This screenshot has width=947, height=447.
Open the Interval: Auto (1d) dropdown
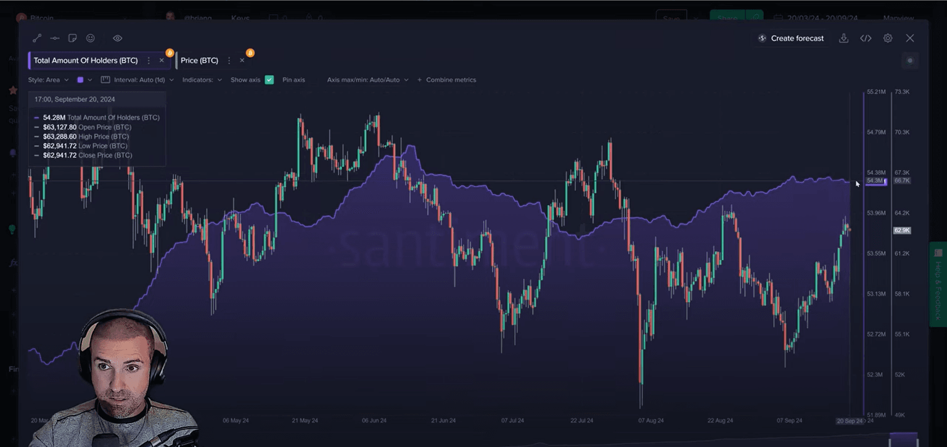tap(142, 79)
